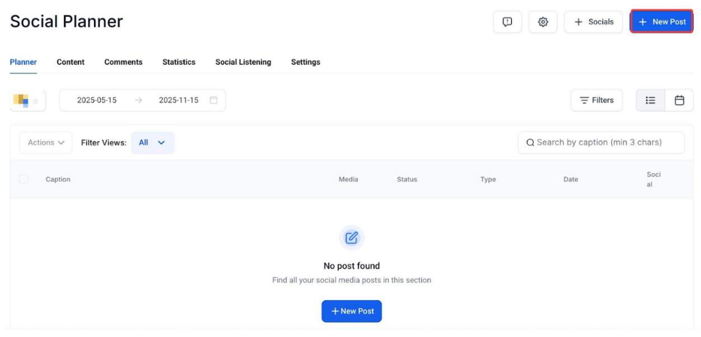Open the Social Listening tab
The image size is (701, 337).
click(x=243, y=62)
